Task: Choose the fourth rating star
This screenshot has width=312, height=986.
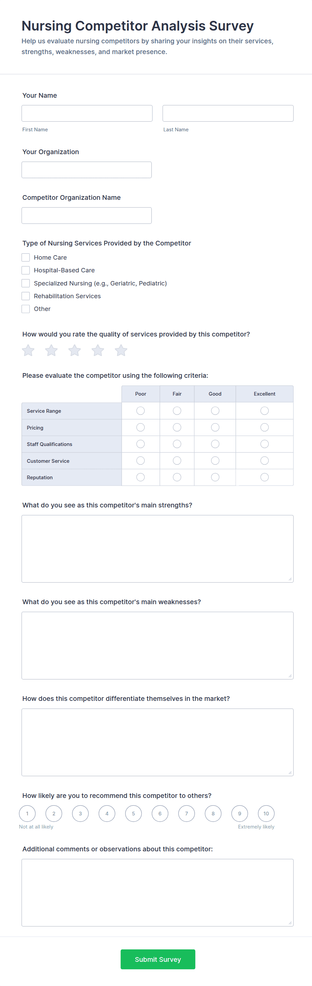Action: (x=98, y=350)
